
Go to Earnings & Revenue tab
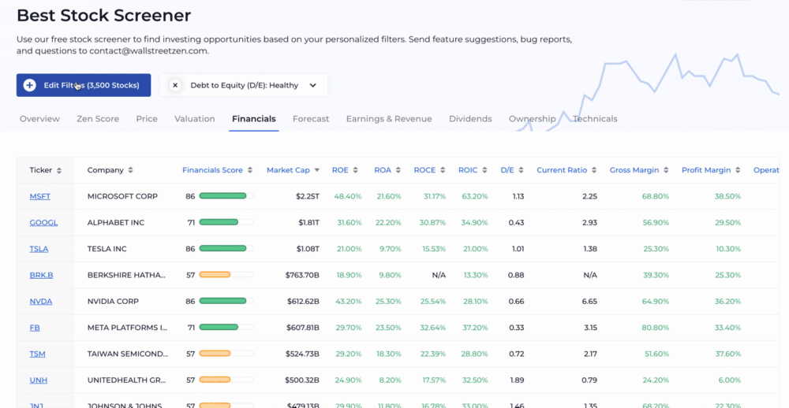[x=389, y=119]
